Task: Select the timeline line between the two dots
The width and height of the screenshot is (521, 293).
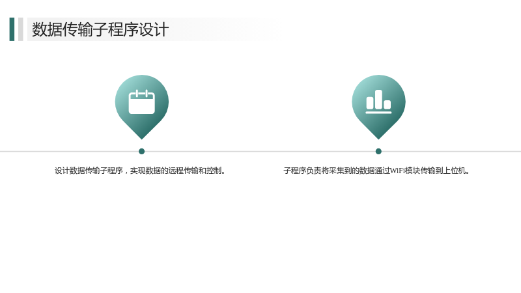Action: click(260, 152)
